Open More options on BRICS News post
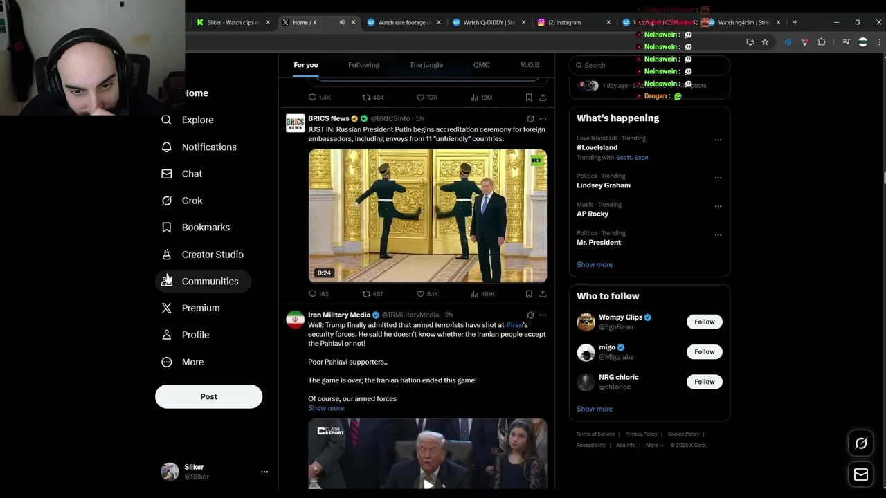 click(x=543, y=118)
